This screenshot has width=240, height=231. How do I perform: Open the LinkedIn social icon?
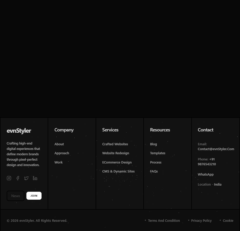pyautogui.click(x=35, y=178)
